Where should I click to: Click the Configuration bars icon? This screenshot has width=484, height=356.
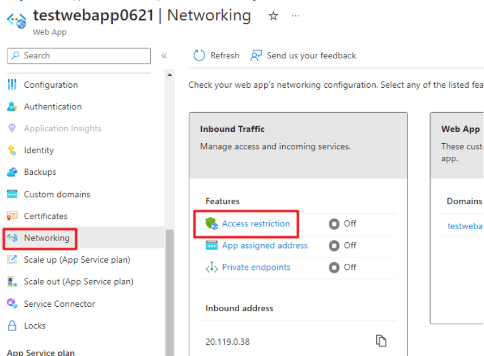tap(12, 84)
